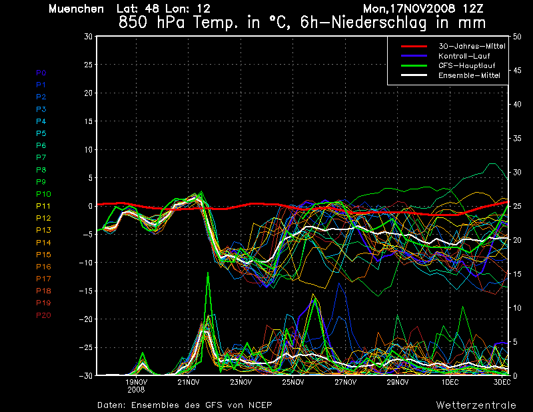Click the P19 ensemble member label
Image resolution: width=533 pixels, height=412 pixels.
click(x=43, y=303)
